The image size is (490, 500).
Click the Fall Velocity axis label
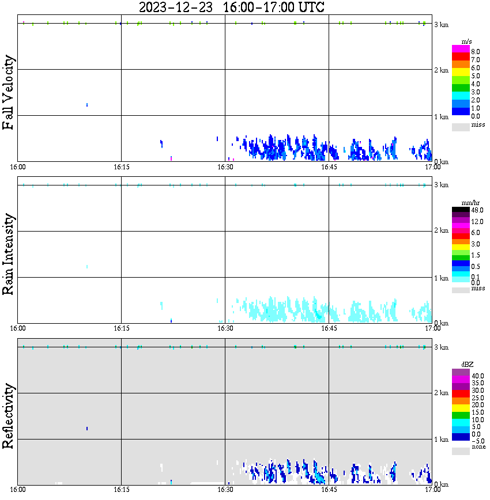(x=8, y=92)
